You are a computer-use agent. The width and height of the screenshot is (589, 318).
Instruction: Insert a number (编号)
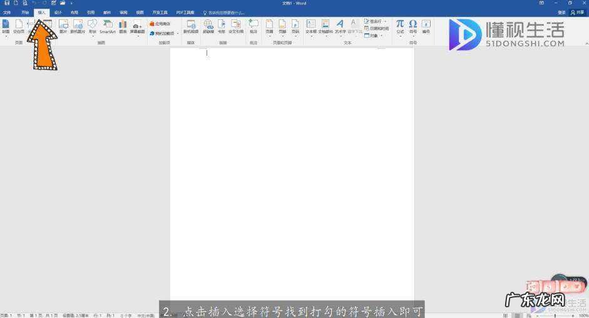point(426,27)
